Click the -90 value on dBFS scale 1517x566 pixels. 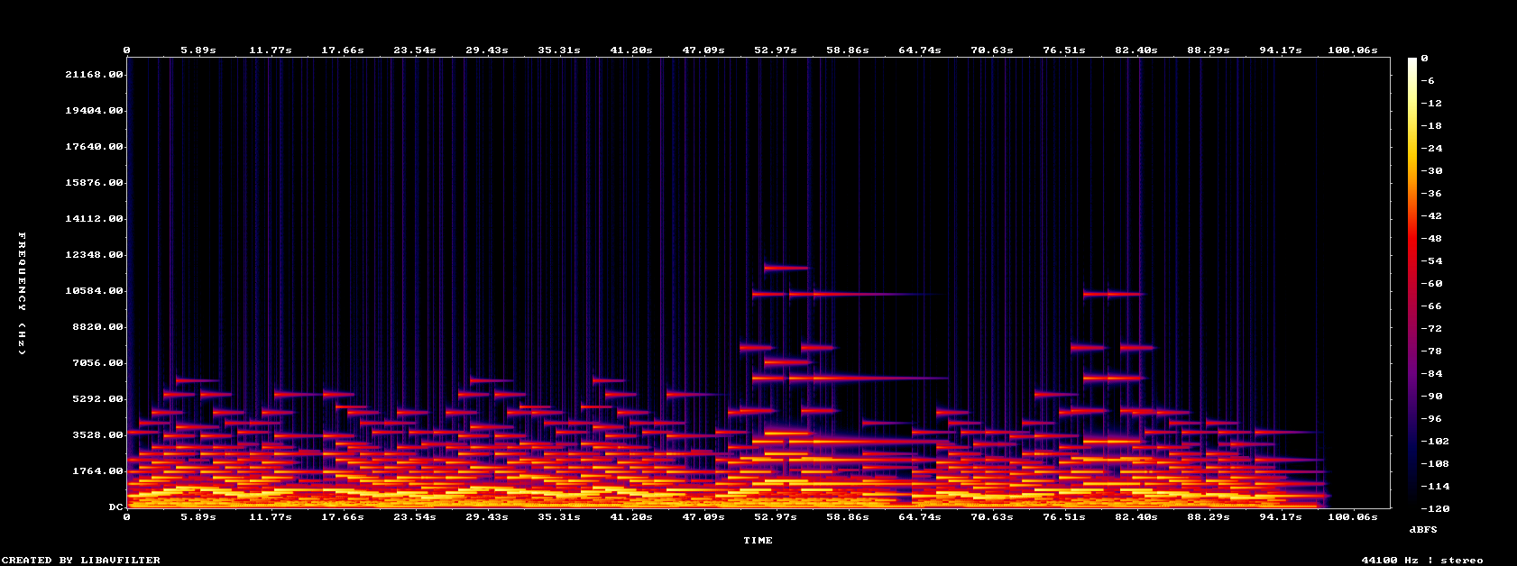pos(1430,397)
